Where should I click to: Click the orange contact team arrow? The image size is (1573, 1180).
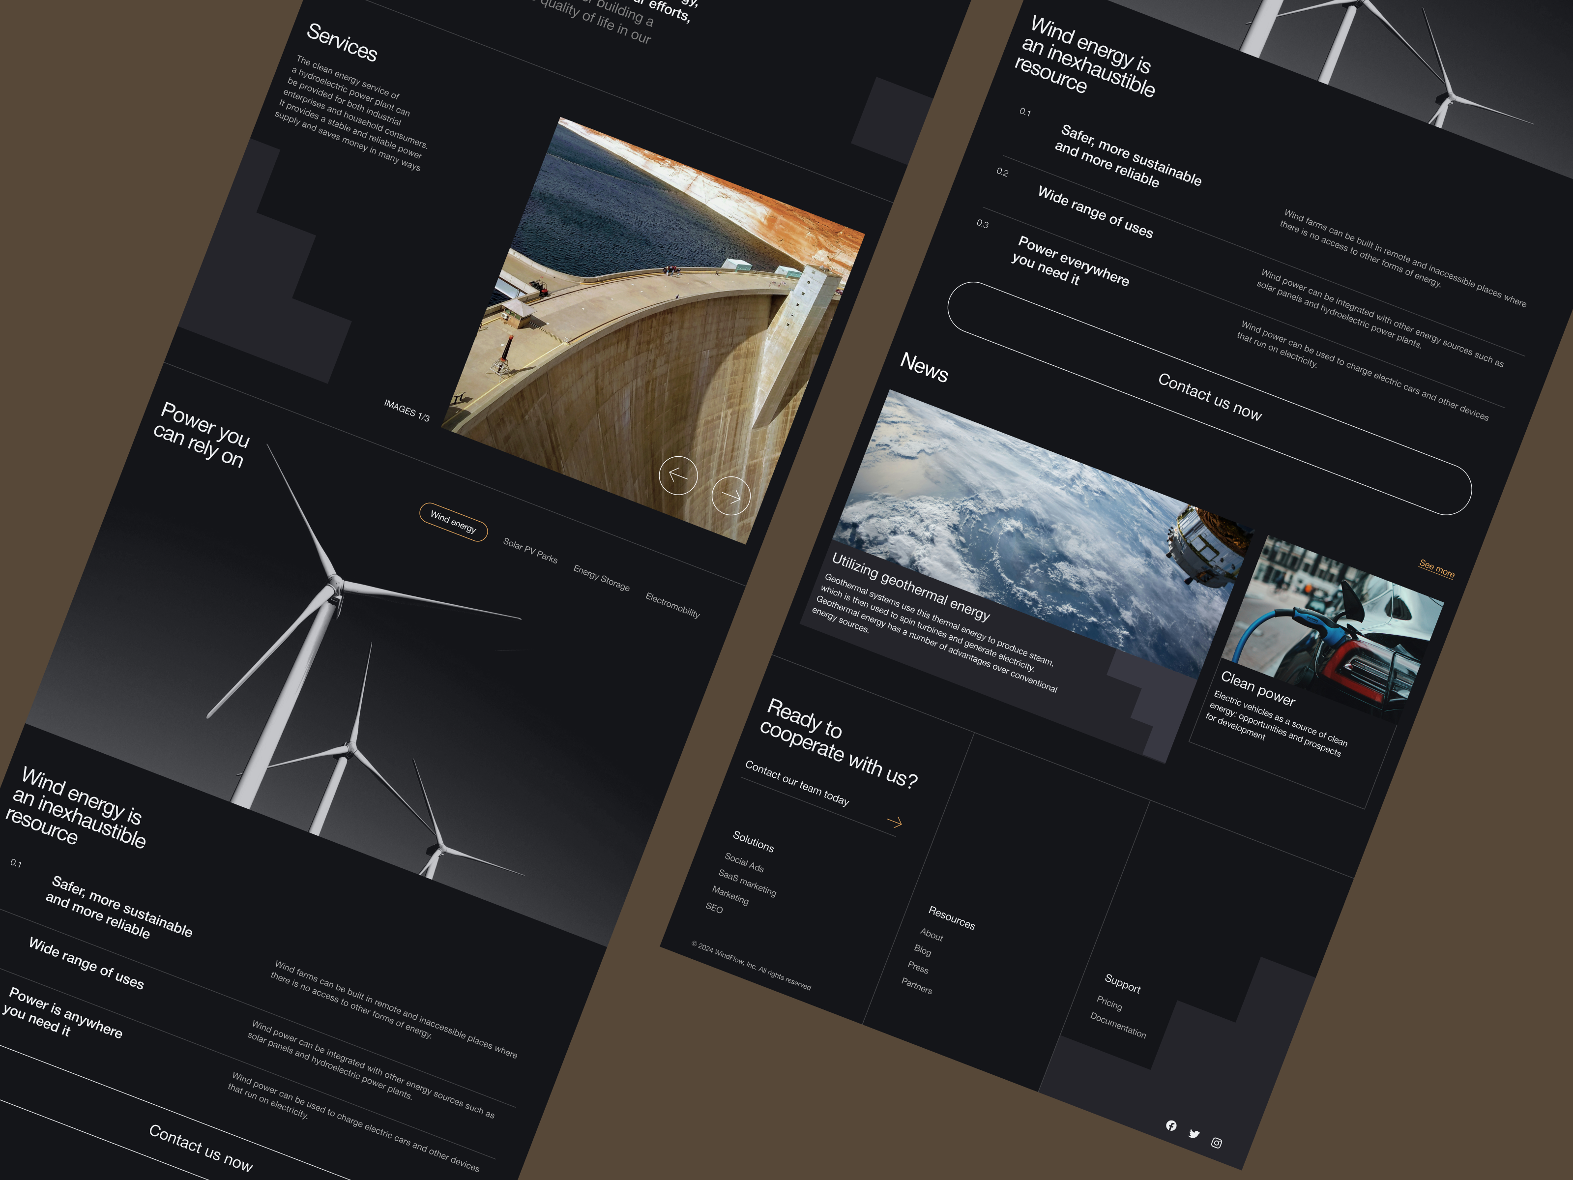pyautogui.click(x=895, y=822)
